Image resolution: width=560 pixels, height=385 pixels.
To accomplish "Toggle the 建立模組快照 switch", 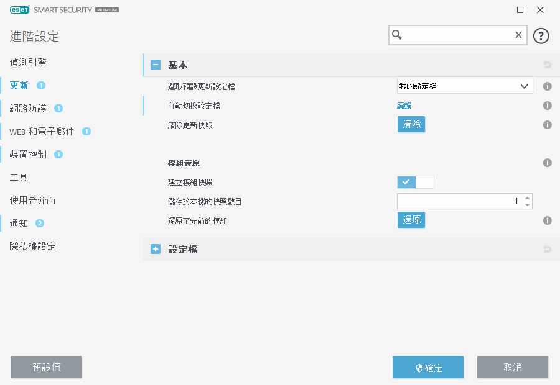I will pyautogui.click(x=416, y=182).
